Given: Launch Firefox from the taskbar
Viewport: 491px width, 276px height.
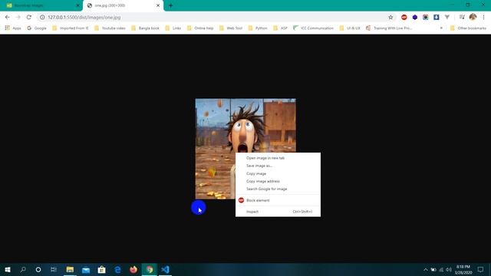Looking at the screenshot, I should point(133,269).
